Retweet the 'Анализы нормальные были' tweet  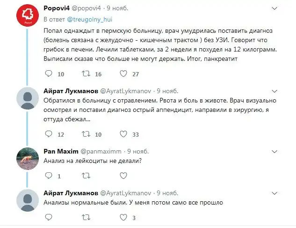pos(86,218)
